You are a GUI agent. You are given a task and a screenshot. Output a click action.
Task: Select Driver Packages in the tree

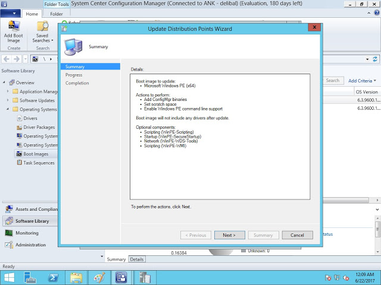pos(39,127)
